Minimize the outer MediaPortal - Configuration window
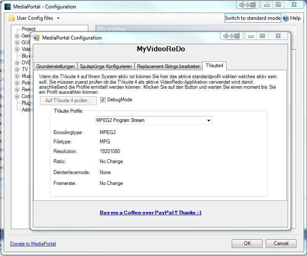Viewport: 307px width, 256px height. tap(267, 5)
